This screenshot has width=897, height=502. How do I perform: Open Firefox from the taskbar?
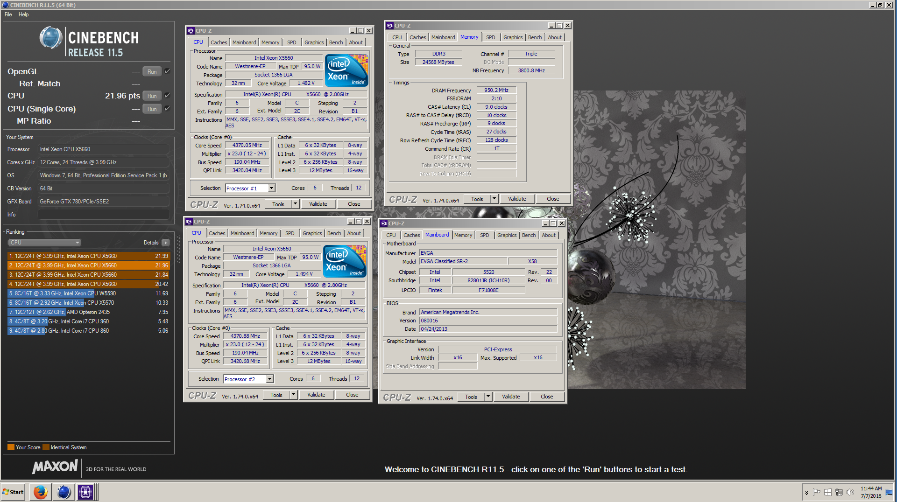point(41,492)
